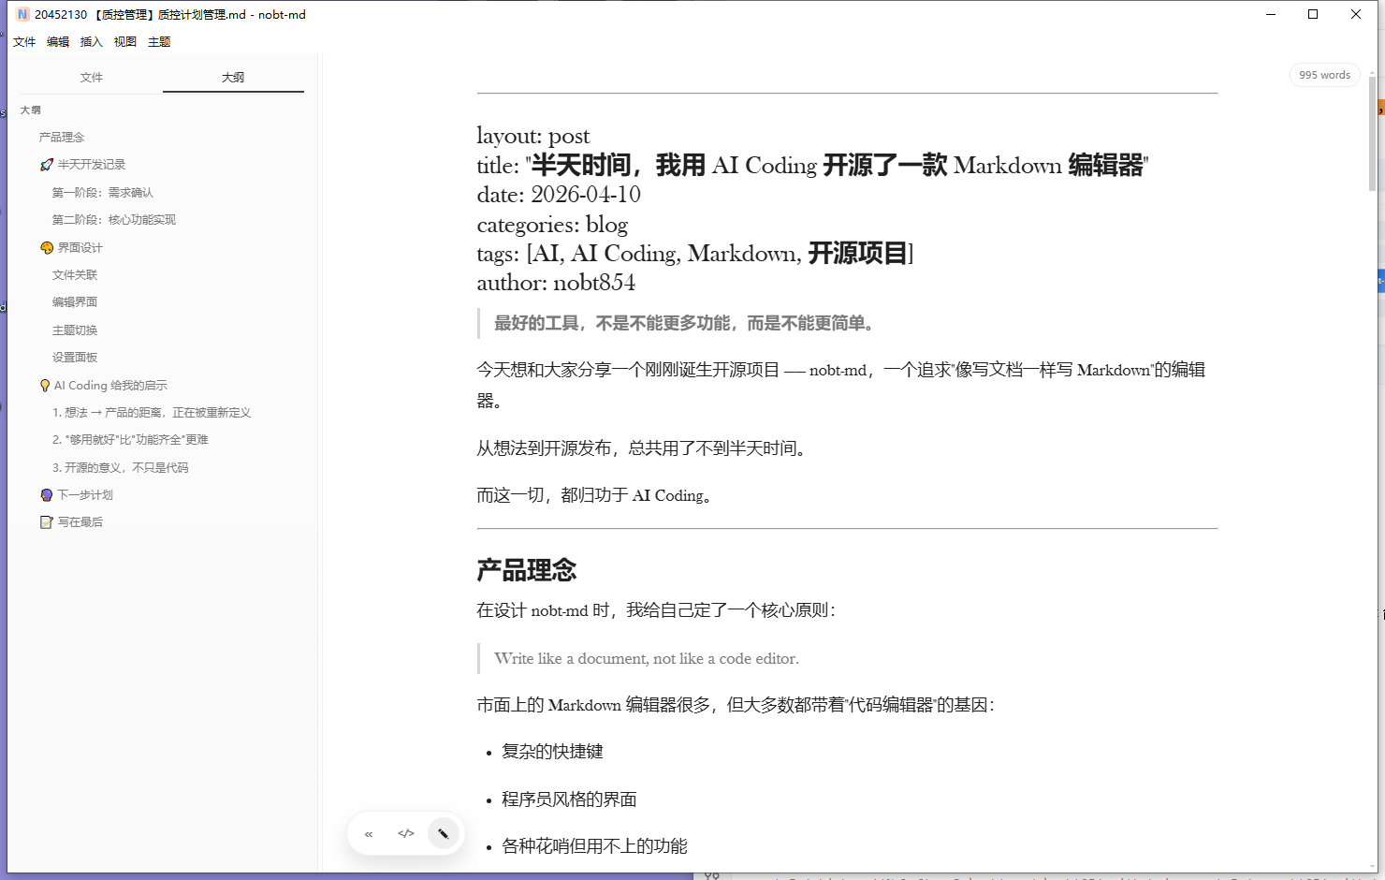1385x880 pixels.
Task: Click the crystal ball emoji beside 下一步计划
Action: point(47,495)
